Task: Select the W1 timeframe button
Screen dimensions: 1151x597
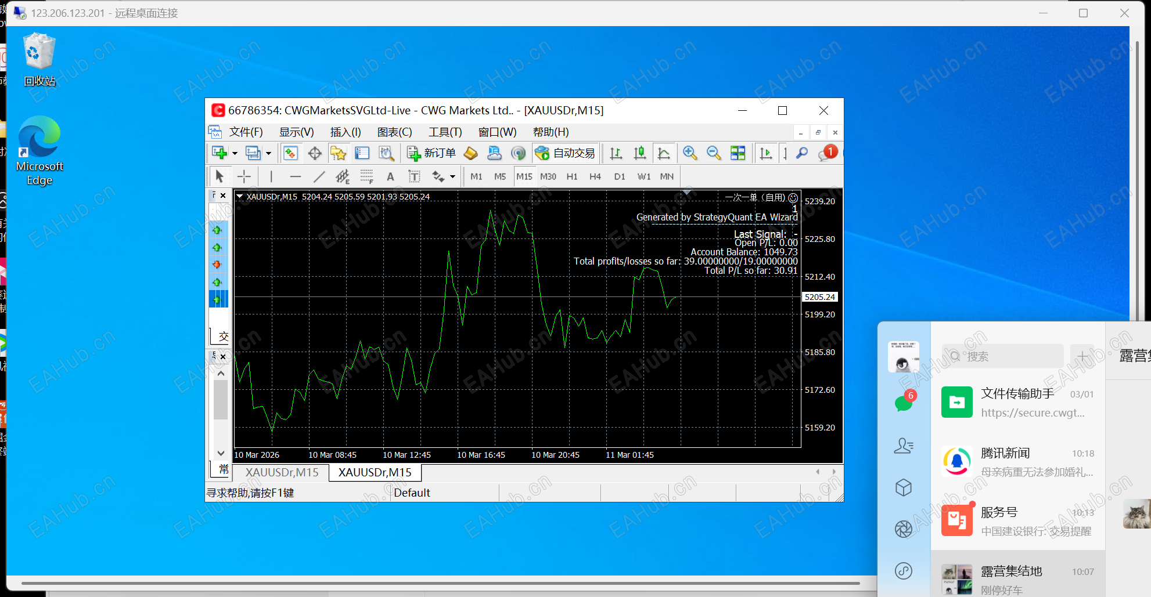Action: (644, 176)
